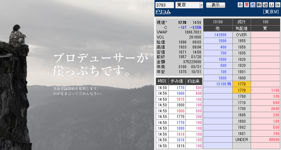This screenshot has width=281, height=150.
Task: Click ask price 1820
Action: pos(242,66)
